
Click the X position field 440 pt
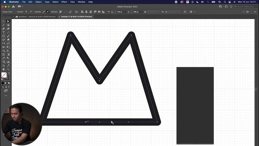pos(121,12)
